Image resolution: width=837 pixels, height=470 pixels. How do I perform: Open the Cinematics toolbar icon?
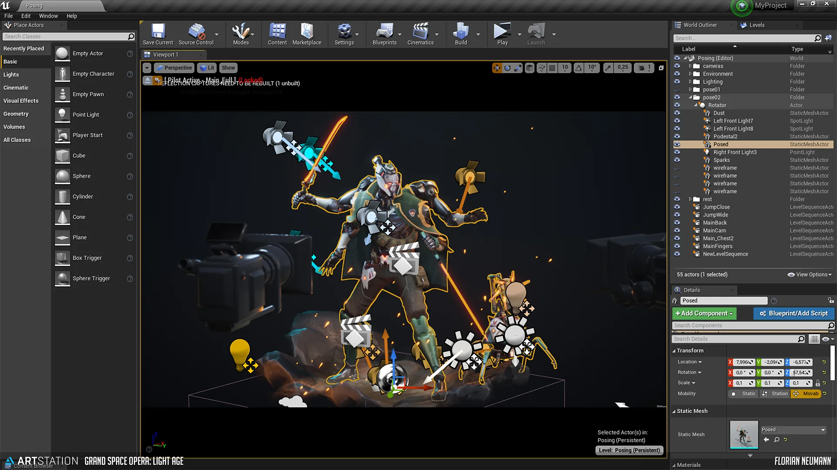coord(421,34)
